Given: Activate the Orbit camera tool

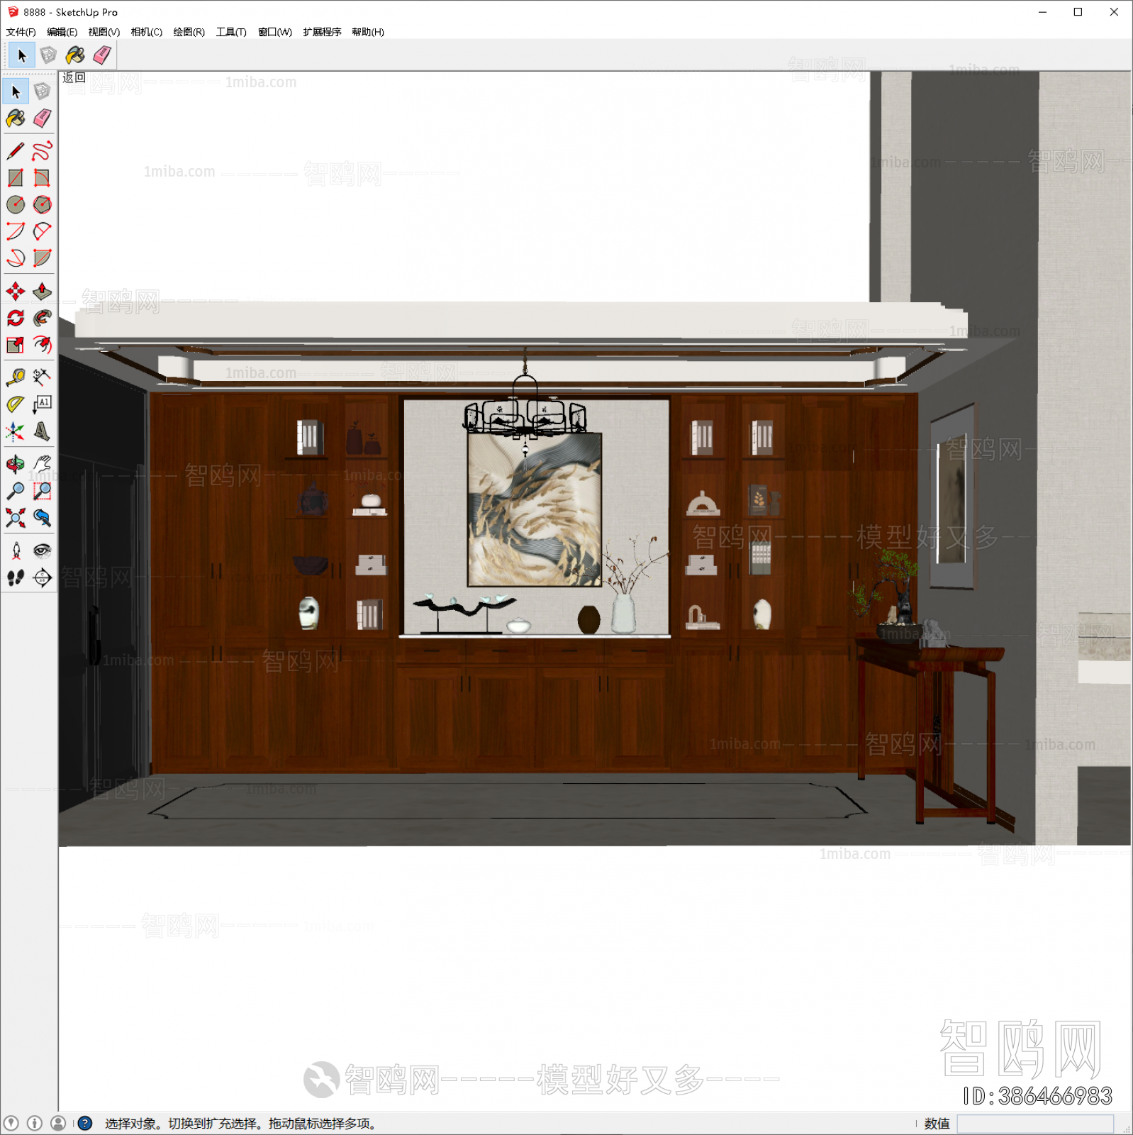Looking at the screenshot, I should tap(16, 465).
